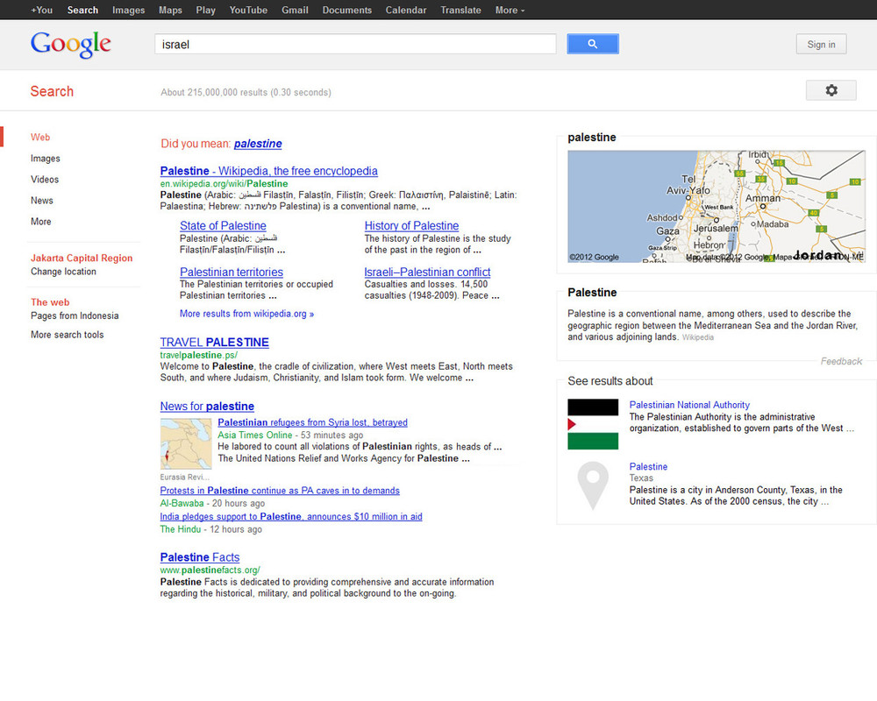Select Videos filter in left sidebar
The height and width of the screenshot is (701, 877).
coord(45,180)
